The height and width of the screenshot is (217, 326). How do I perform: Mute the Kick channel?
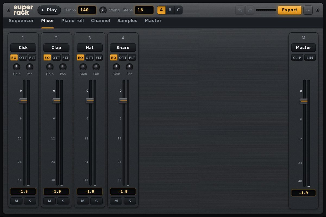(16, 201)
